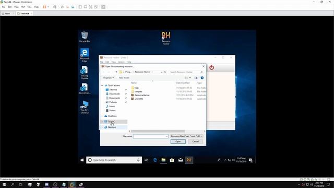Viewport: 334px width, 188px height.
Task: Refresh the folder in the open dialog
Action: (x=165, y=72)
